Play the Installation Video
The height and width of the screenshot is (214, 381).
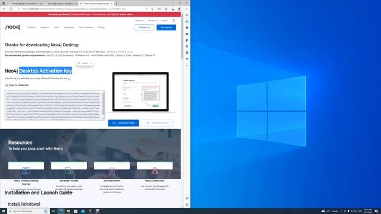click(x=123, y=123)
